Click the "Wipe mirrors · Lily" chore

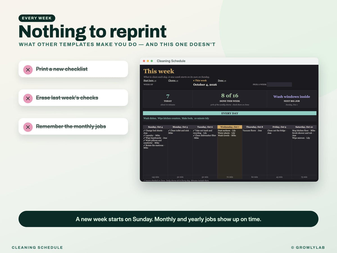[x=301, y=138]
